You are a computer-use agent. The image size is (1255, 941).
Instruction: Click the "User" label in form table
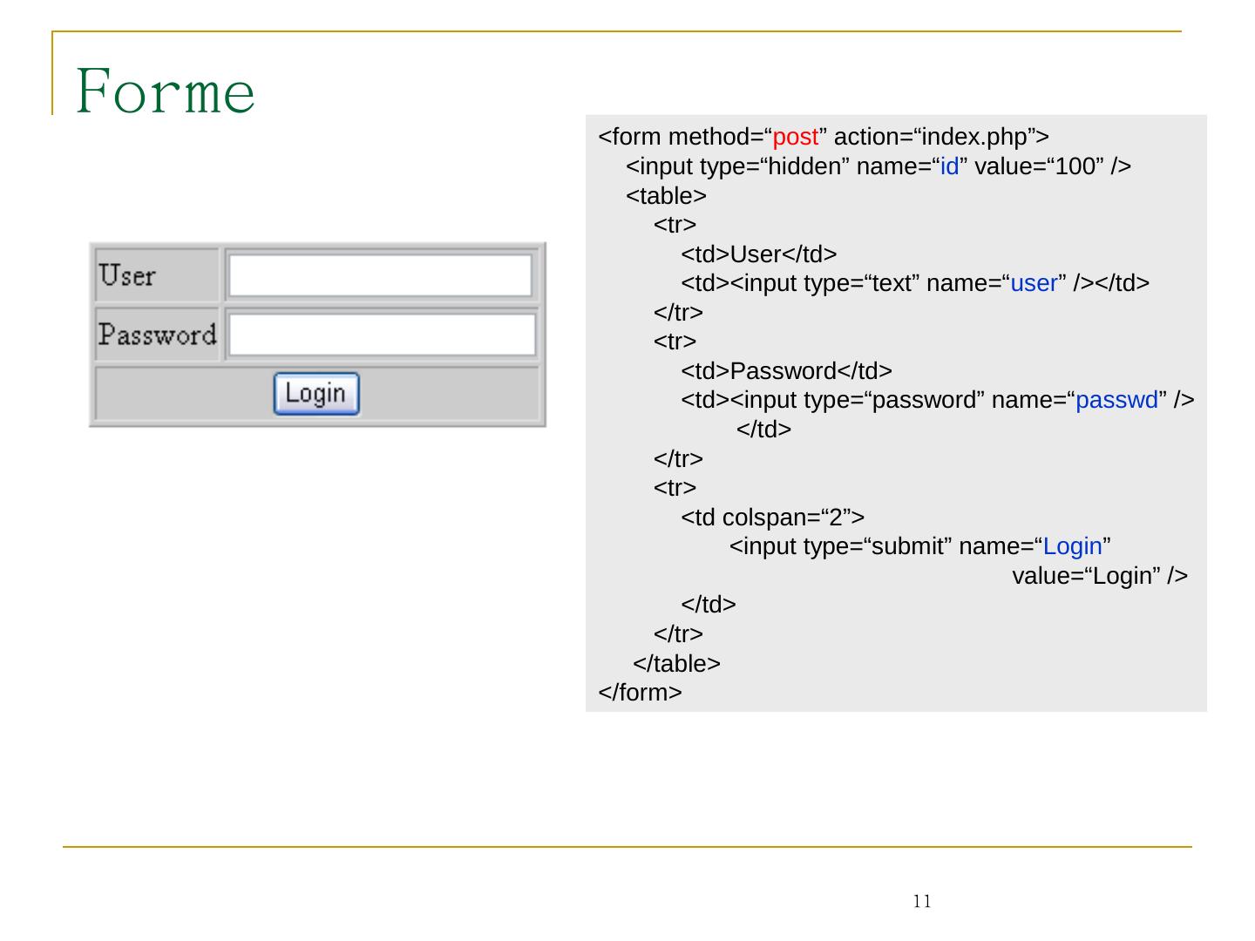pyautogui.click(x=127, y=276)
